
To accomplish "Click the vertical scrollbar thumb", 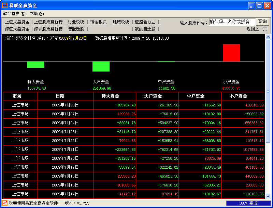I will pos(268,91).
